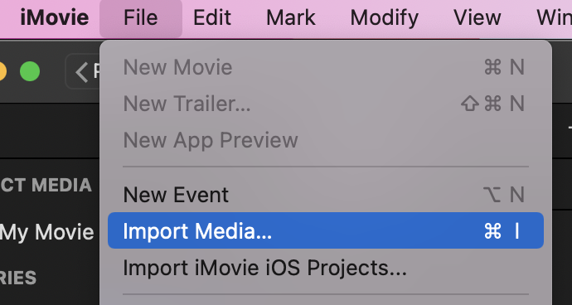Click the yellow minimize window button

coord(2,71)
